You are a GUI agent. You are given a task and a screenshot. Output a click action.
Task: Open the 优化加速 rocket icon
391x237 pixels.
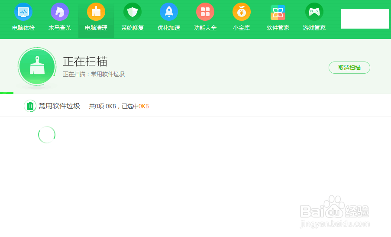click(169, 12)
